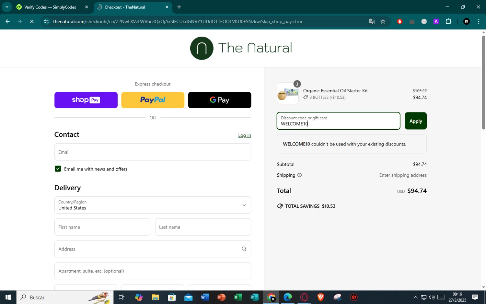Click the vertical page scrollbar
The height and width of the screenshot is (304, 486).
(483, 83)
